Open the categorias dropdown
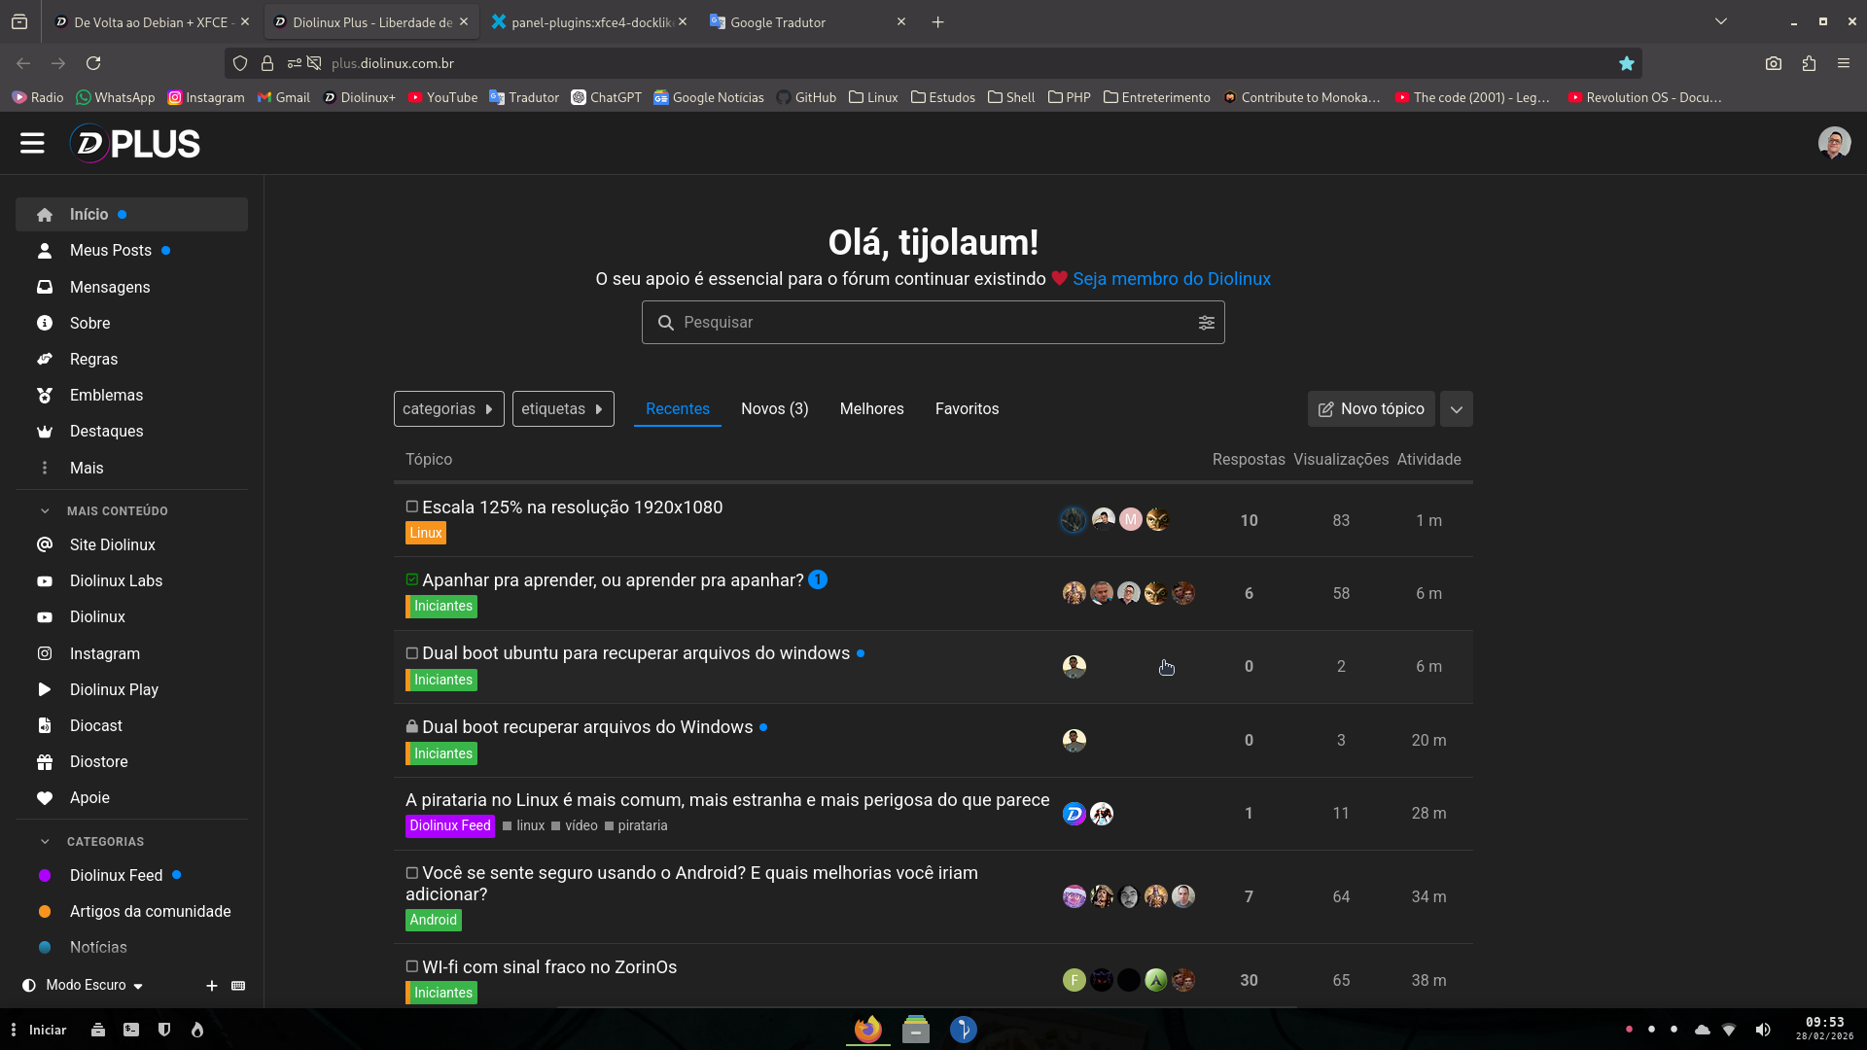The width and height of the screenshot is (1867, 1050). coord(448,409)
